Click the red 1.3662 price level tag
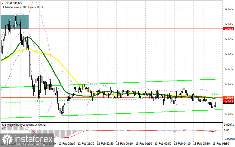Image resolution: width=235 pixels, height=147 pixels. coord(229,29)
